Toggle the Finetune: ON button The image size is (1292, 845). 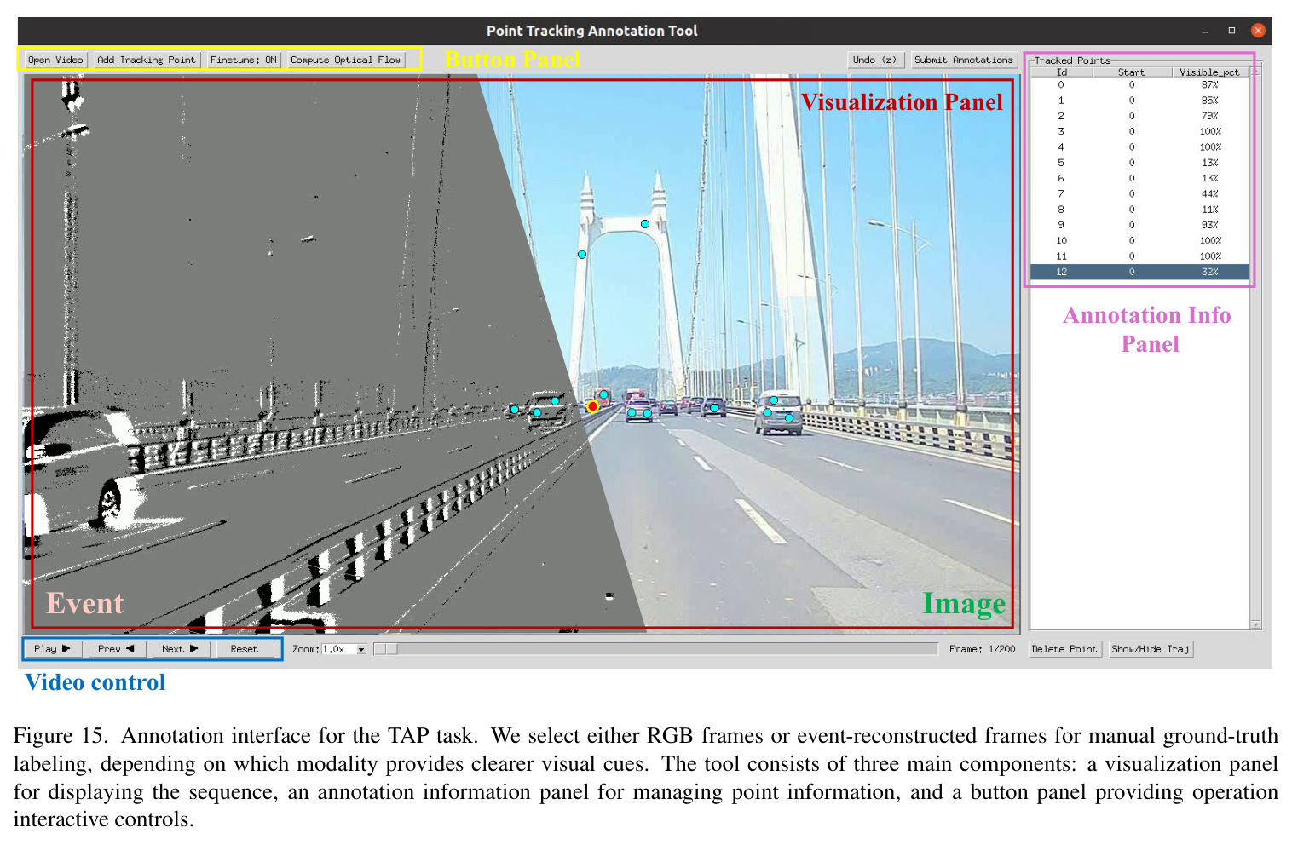pyautogui.click(x=244, y=60)
